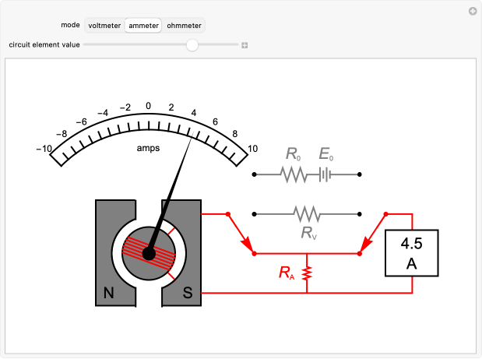Click the circuit element value slider thumb
The height and width of the screenshot is (359, 482).
[x=192, y=45]
